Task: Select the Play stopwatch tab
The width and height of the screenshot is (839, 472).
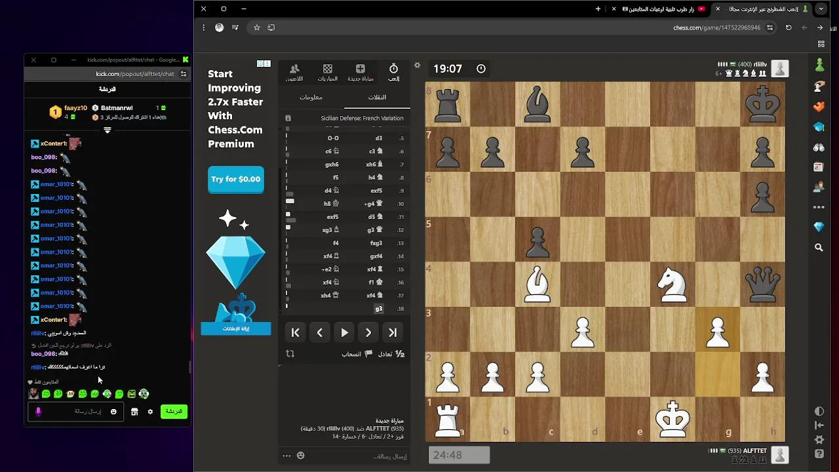Action: tap(393, 72)
